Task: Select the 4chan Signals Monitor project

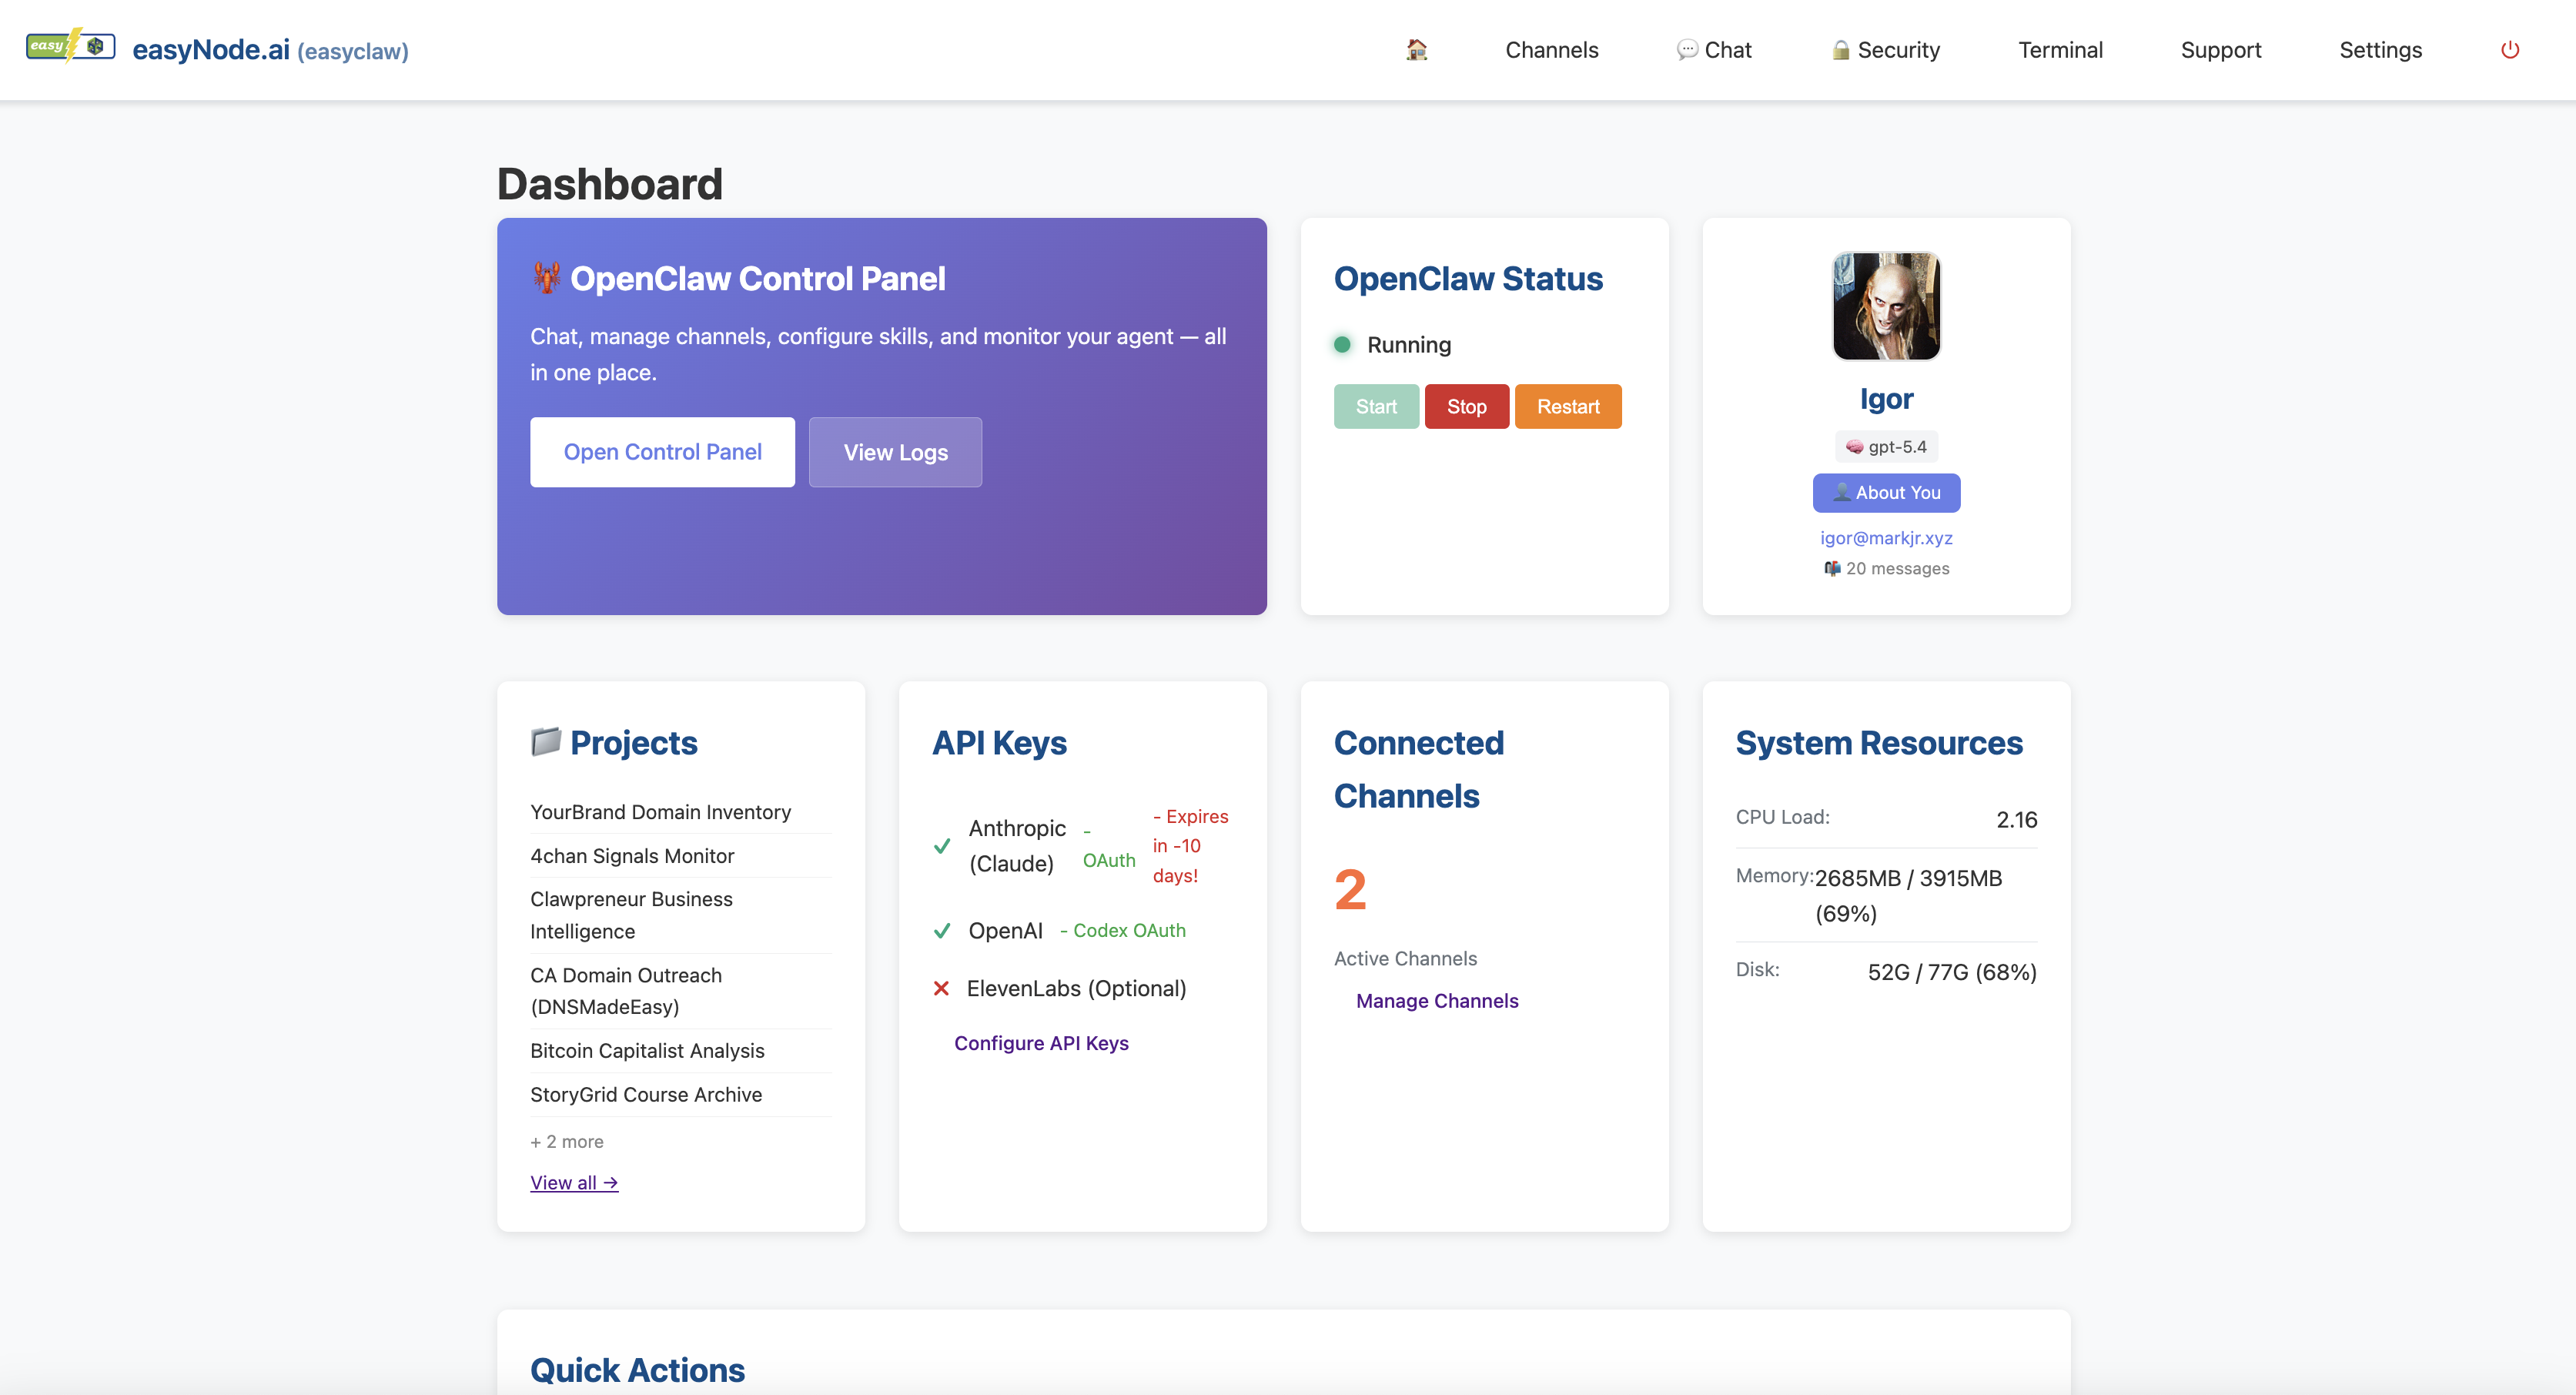Action: [632, 856]
